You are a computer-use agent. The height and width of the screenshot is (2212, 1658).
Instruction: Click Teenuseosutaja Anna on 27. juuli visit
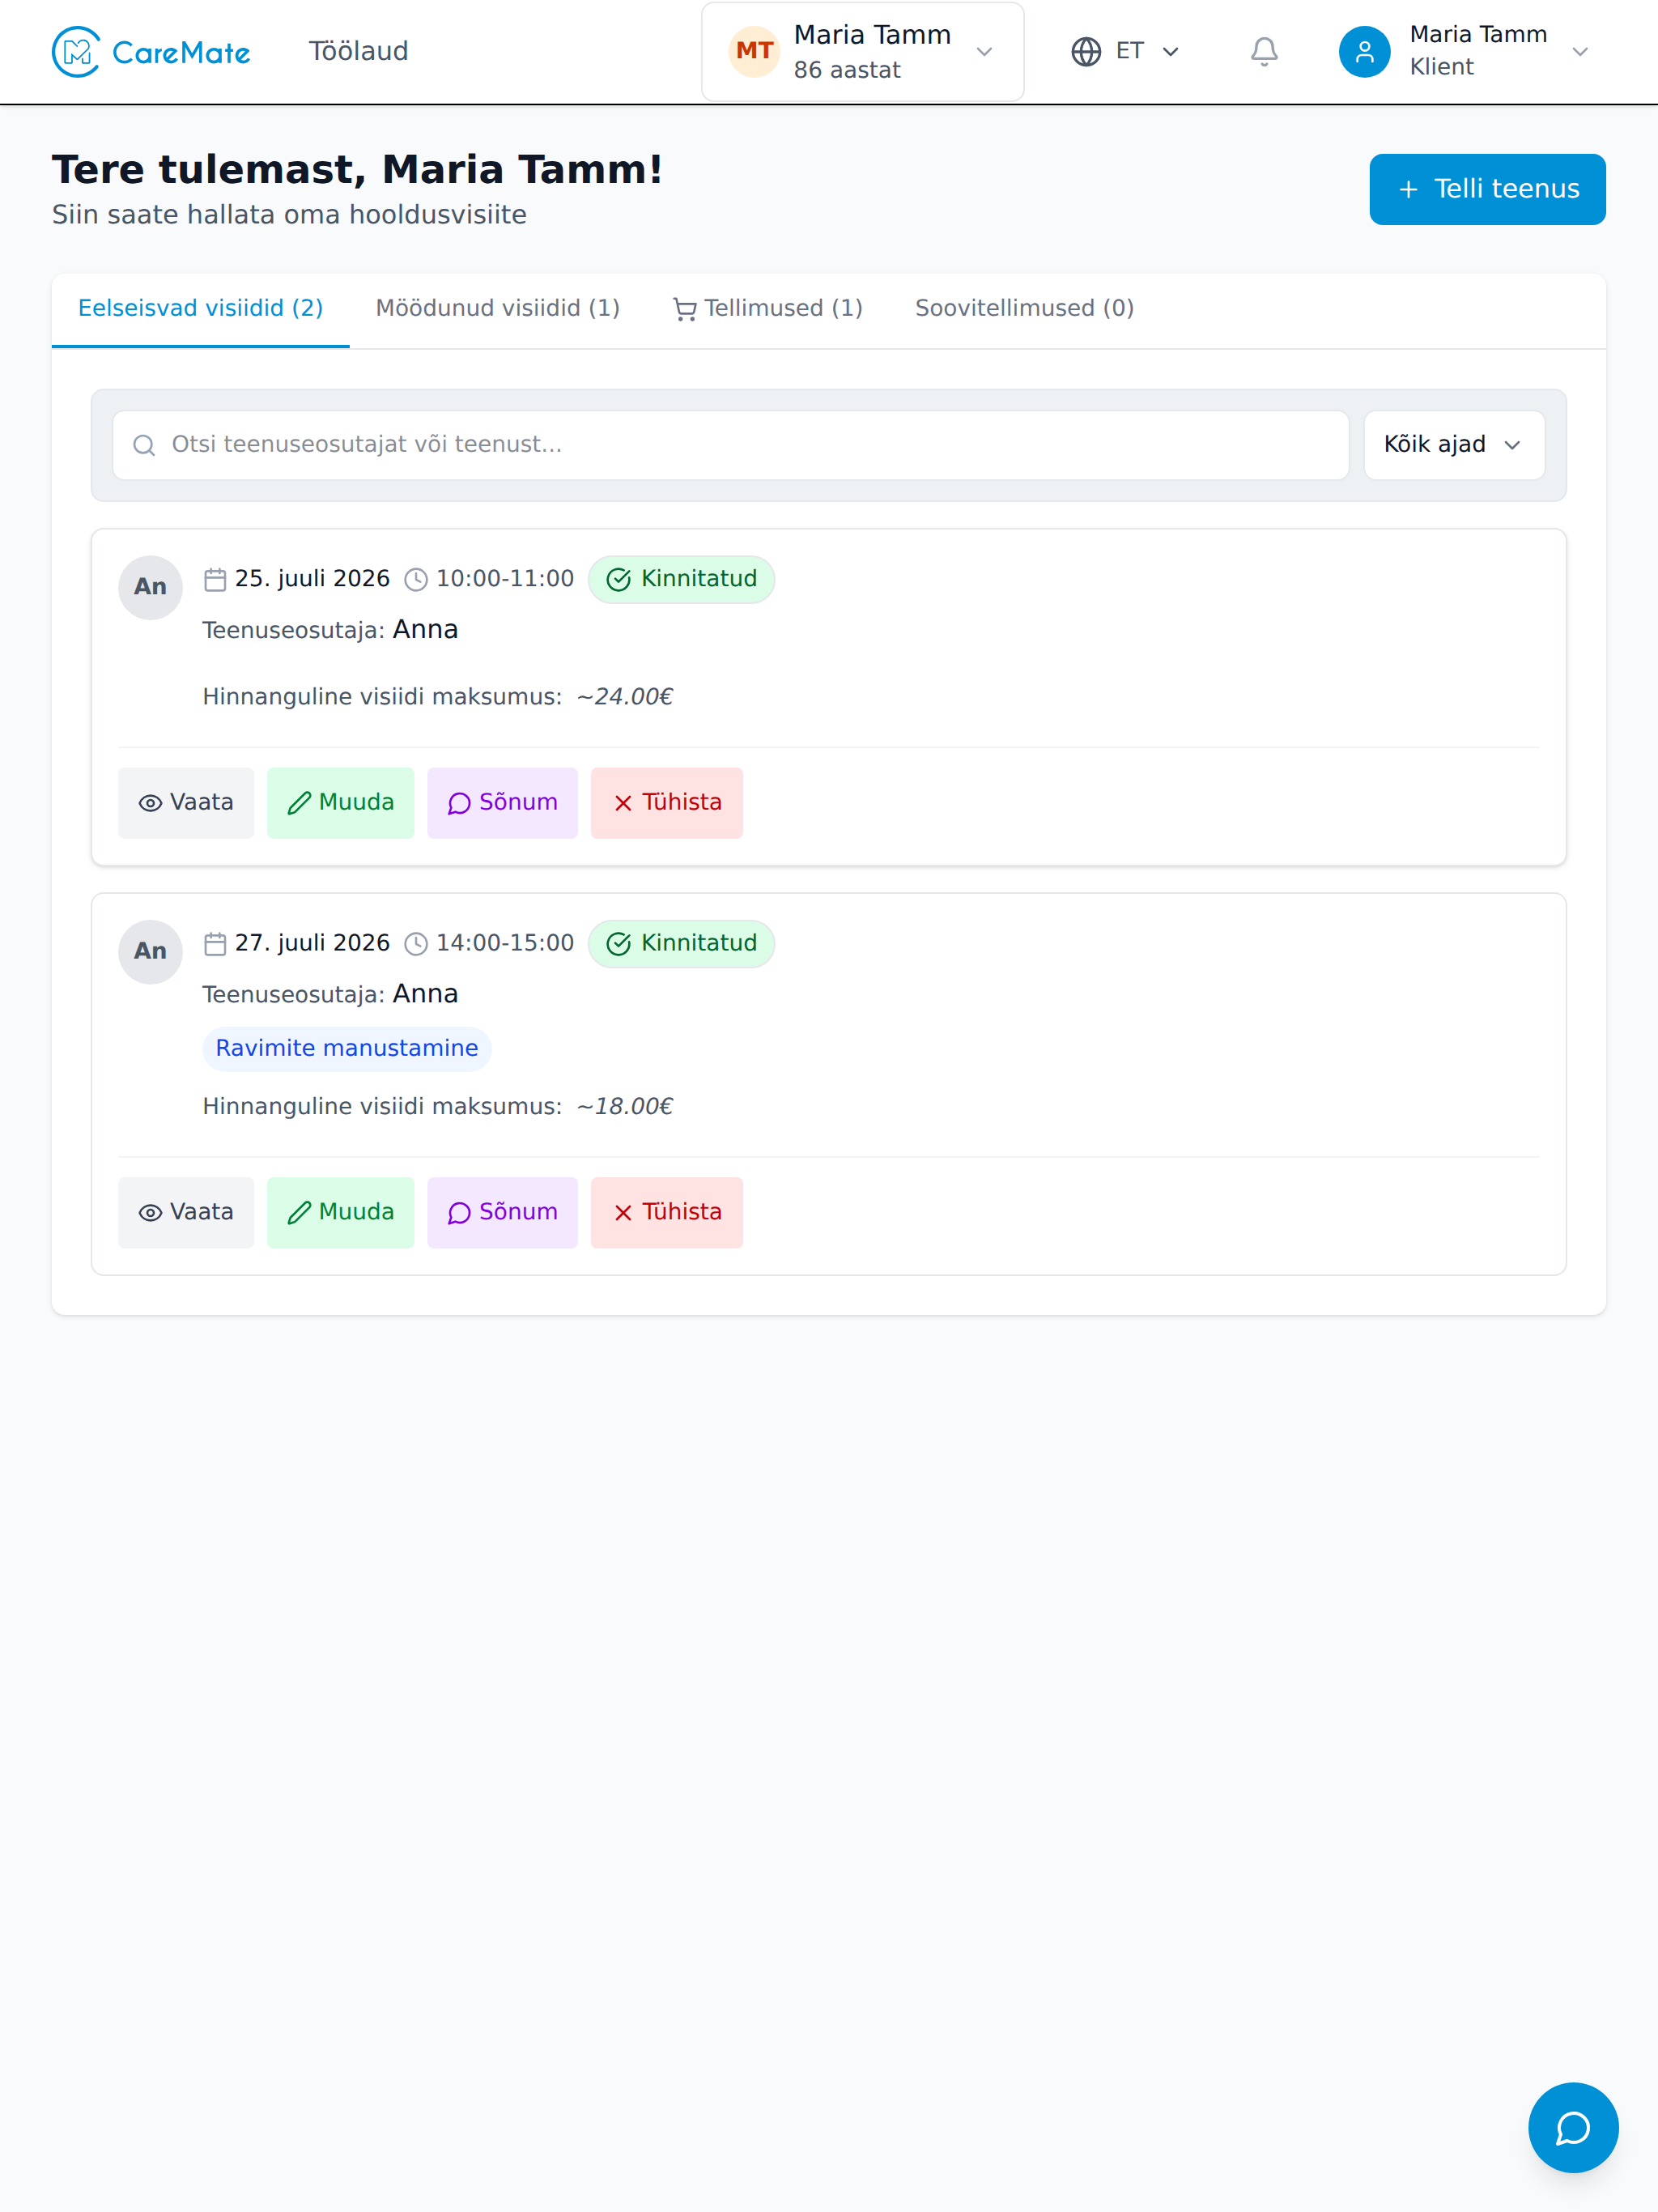click(330, 994)
